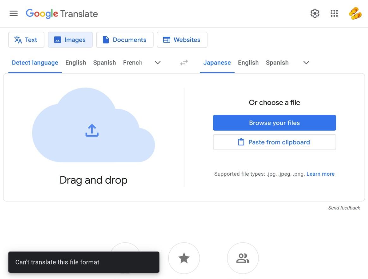This screenshot has width=368, height=279.
Task: Open the contribute community icon
Action: pyautogui.click(x=243, y=258)
